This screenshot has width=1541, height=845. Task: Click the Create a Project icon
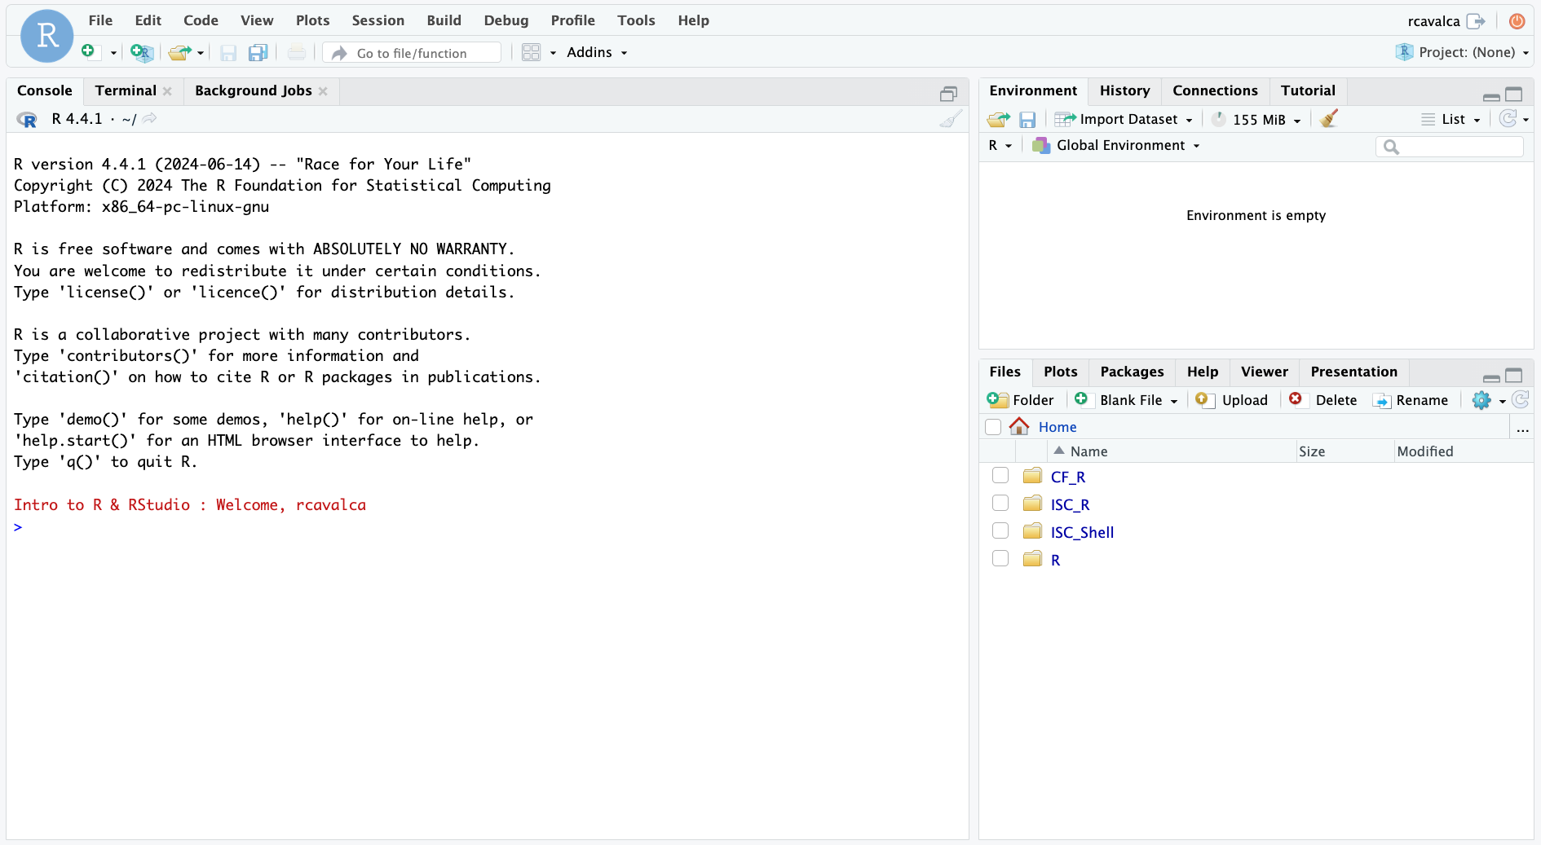point(142,53)
